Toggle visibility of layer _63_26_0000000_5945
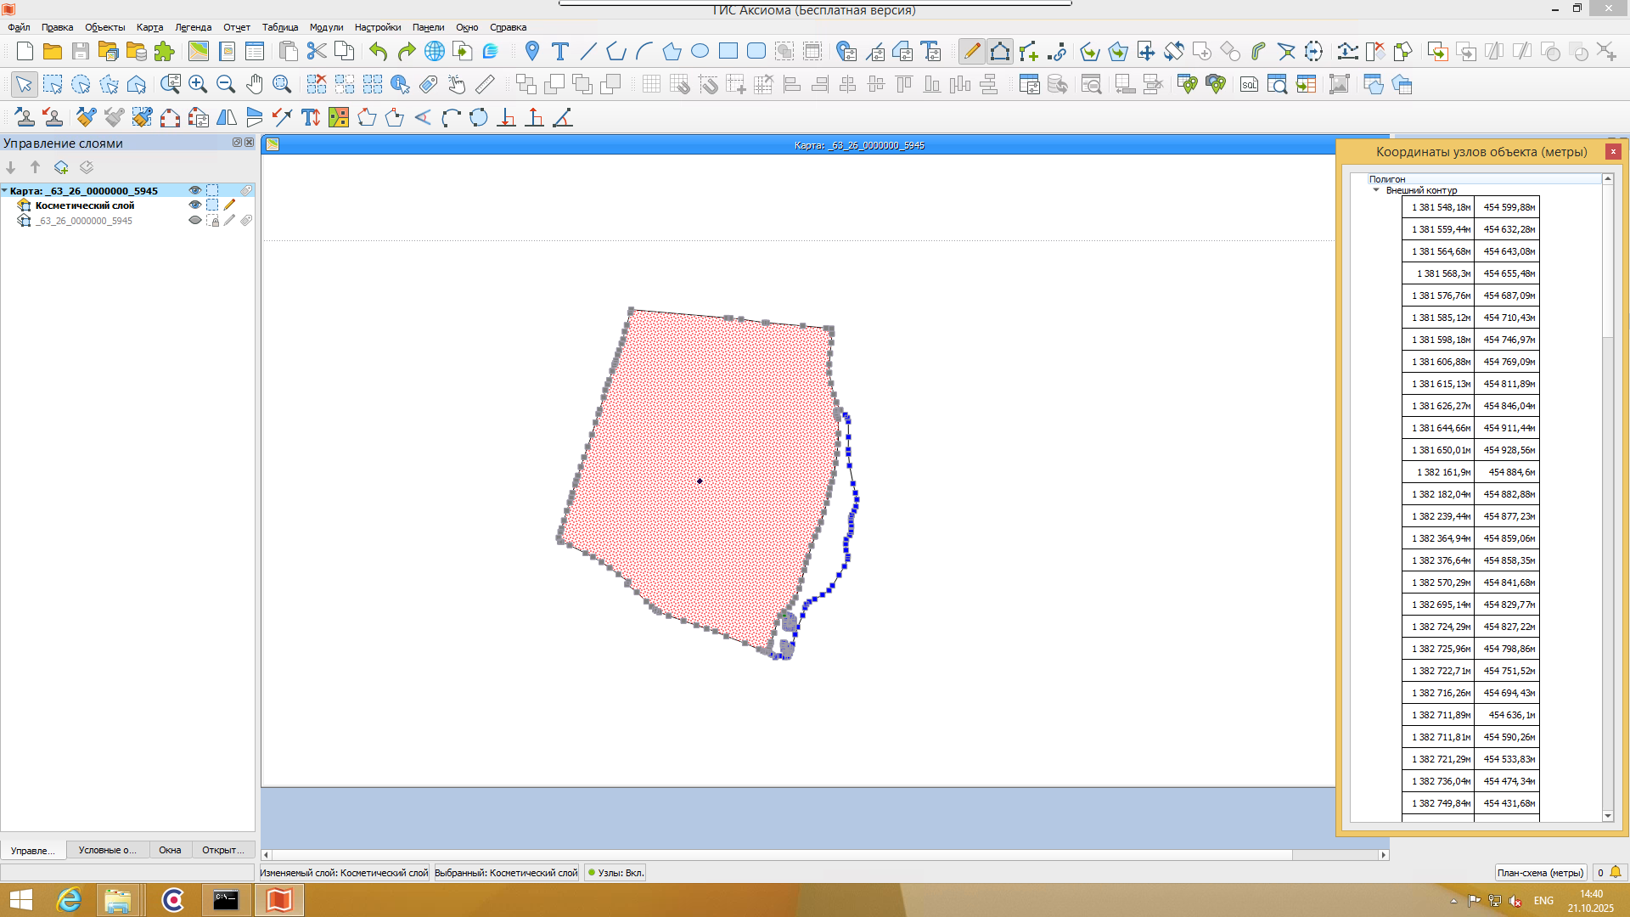 pyautogui.click(x=194, y=220)
